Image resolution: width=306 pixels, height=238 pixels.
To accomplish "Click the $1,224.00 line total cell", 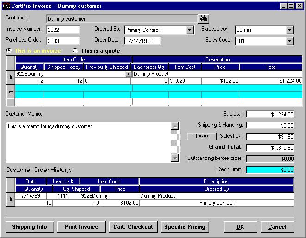I will point(271,81).
